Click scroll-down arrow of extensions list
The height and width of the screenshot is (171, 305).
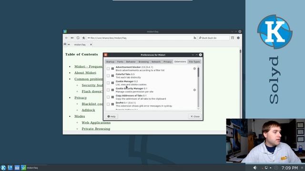198,109
